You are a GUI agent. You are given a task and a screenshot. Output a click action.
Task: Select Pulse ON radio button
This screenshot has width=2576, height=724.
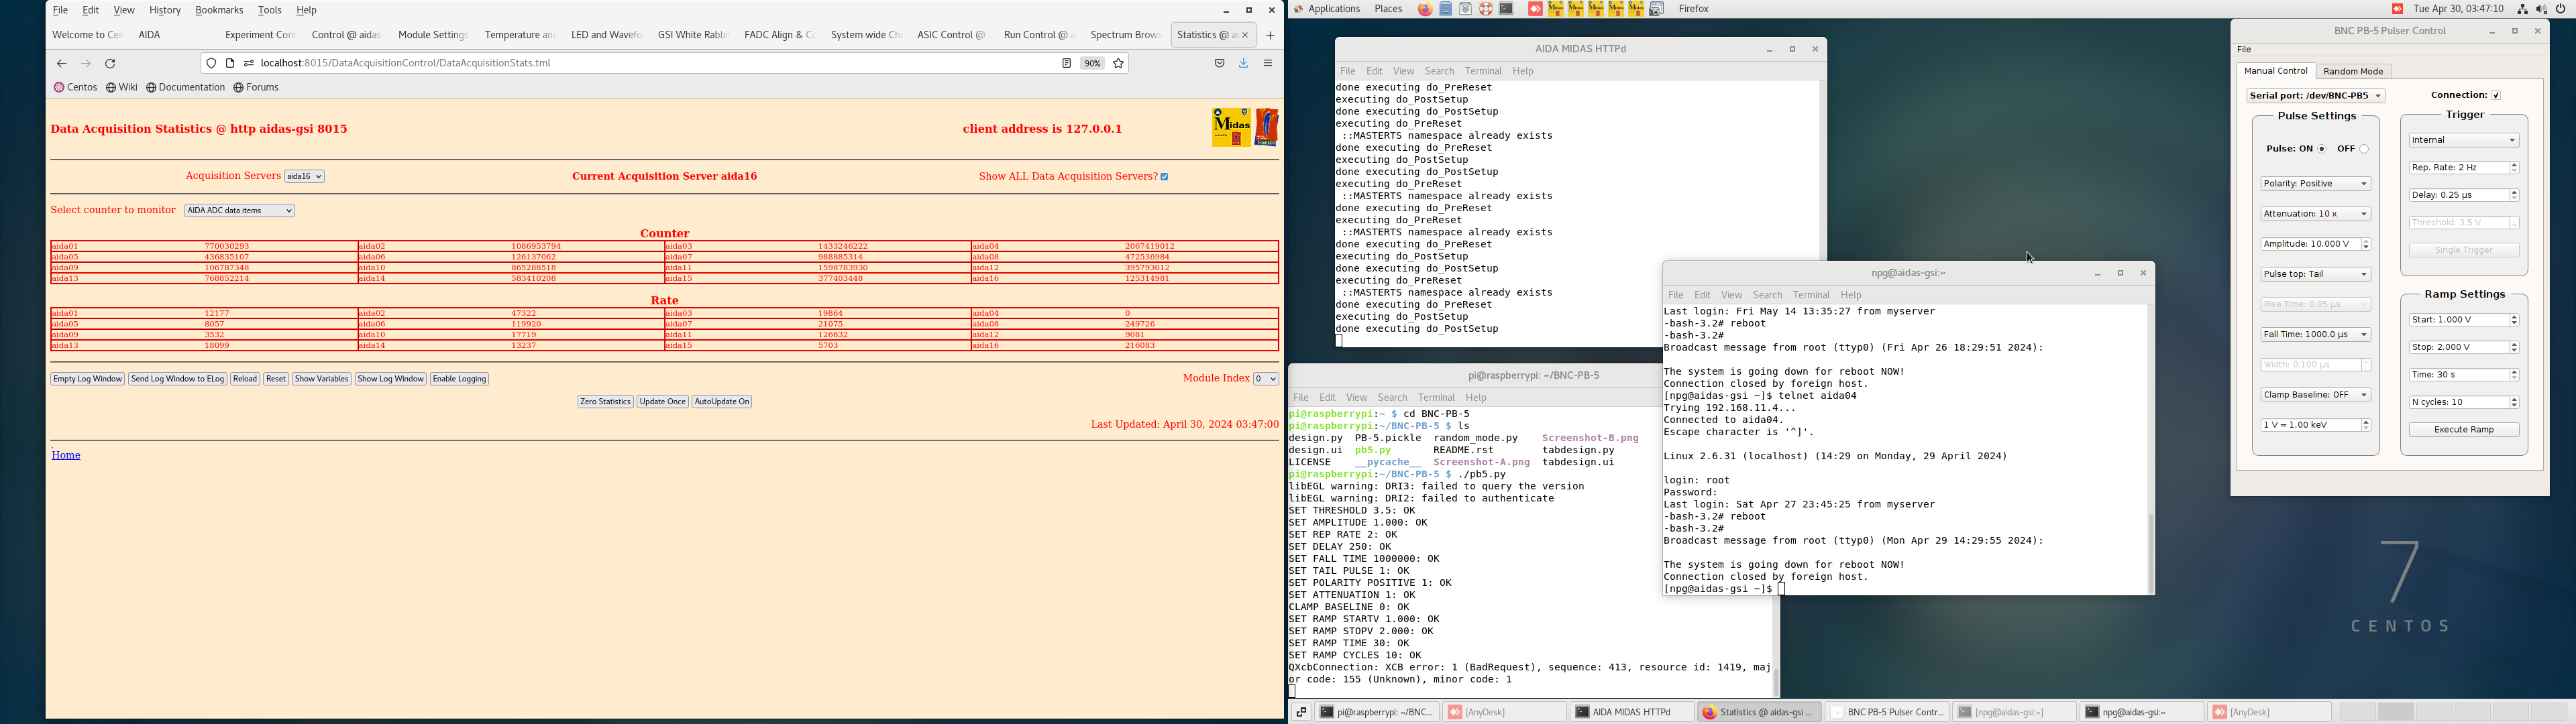point(2322,149)
